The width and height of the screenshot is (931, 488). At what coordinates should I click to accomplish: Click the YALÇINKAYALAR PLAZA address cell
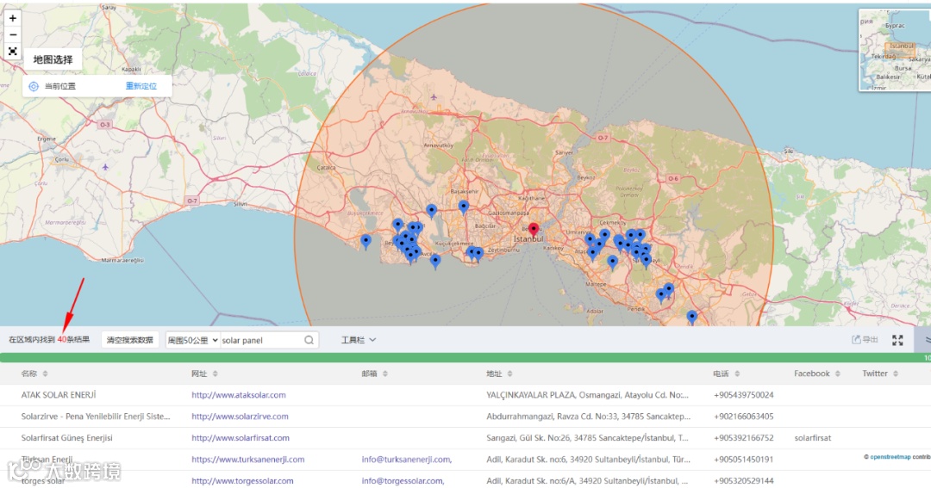[x=587, y=395]
